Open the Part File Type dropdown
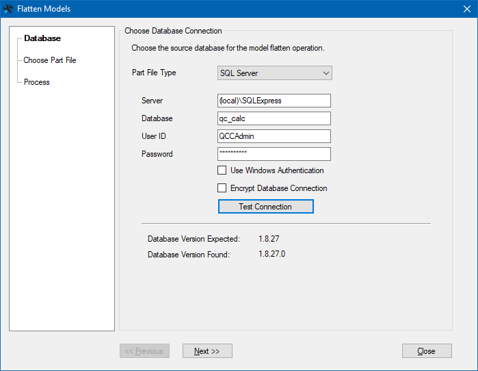 tap(274, 73)
